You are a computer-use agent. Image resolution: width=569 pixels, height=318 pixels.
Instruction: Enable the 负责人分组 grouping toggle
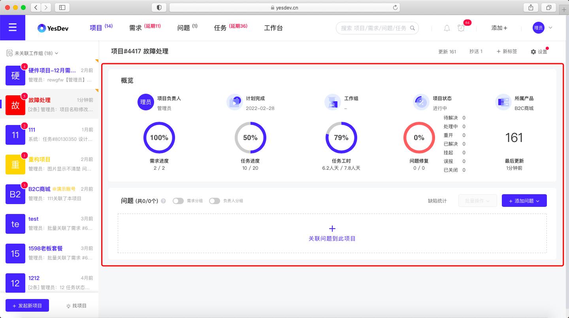tap(215, 201)
